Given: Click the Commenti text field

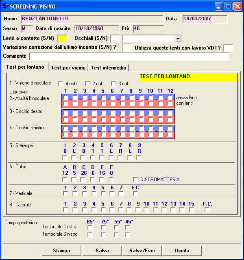Looking at the screenshot, I should click(129, 57).
